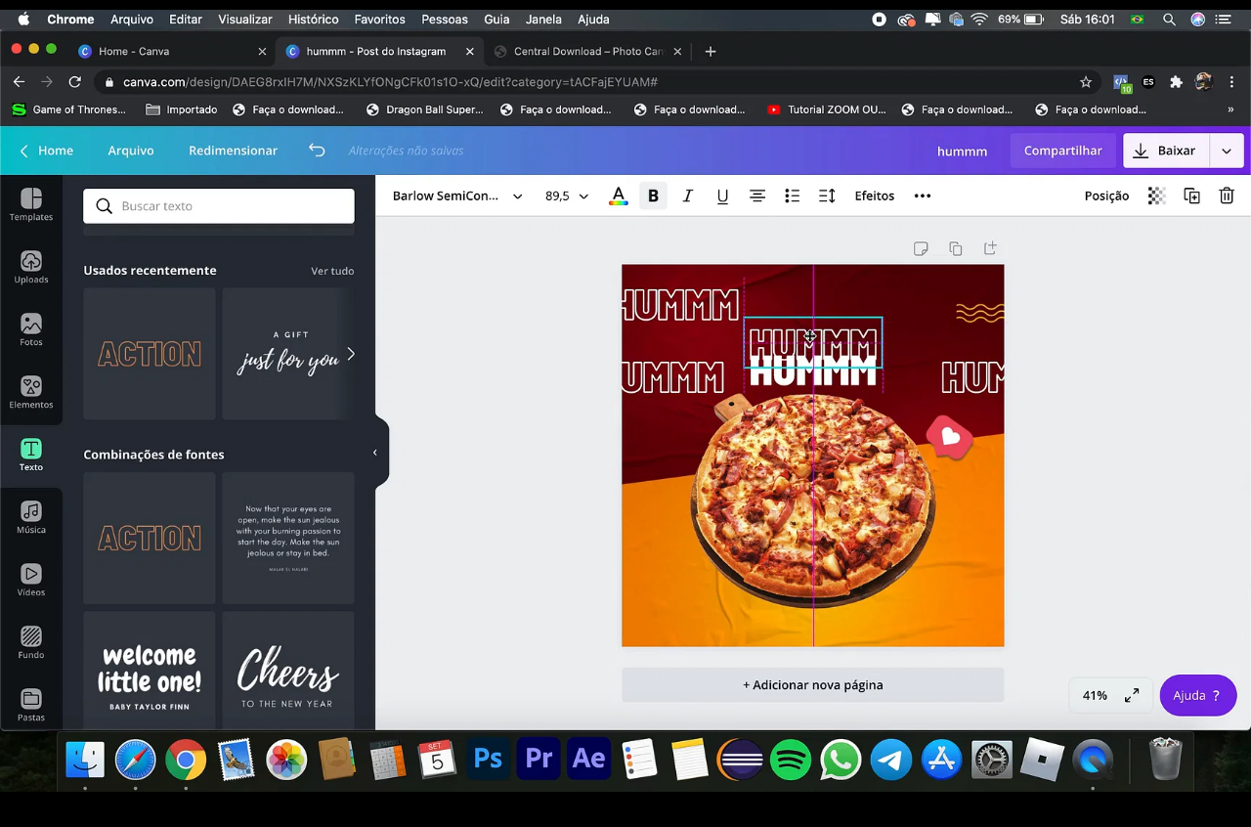
Task: Click the Ver tudo link
Action: point(332,271)
